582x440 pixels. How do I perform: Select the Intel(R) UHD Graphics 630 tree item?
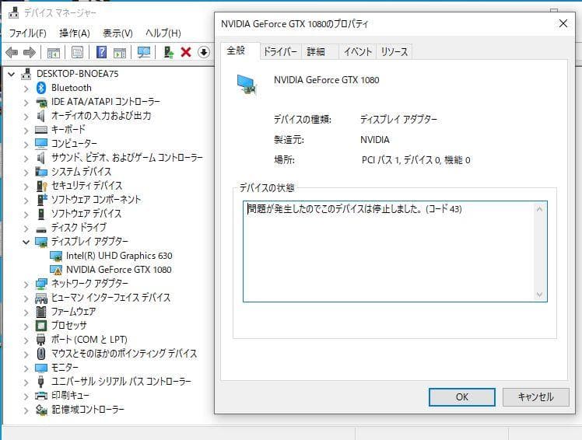coord(119,256)
